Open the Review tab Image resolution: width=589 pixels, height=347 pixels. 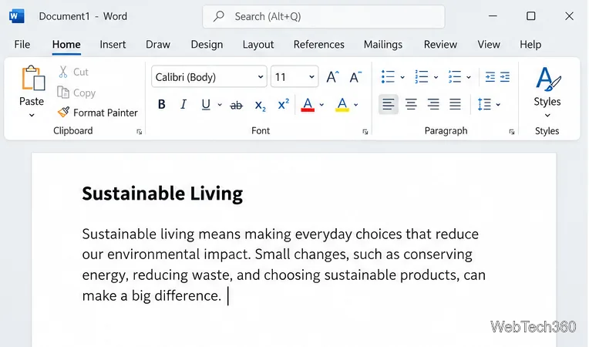[x=441, y=44]
